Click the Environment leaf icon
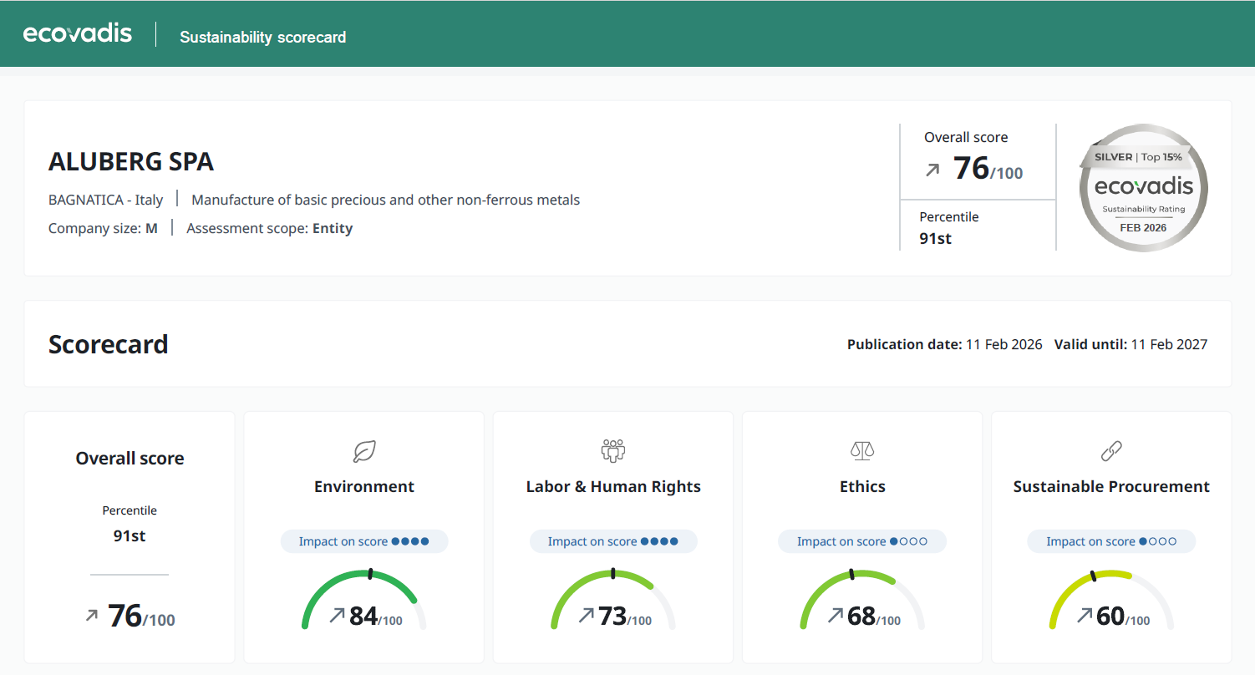Screen dimensions: 1255x675 (x=364, y=451)
